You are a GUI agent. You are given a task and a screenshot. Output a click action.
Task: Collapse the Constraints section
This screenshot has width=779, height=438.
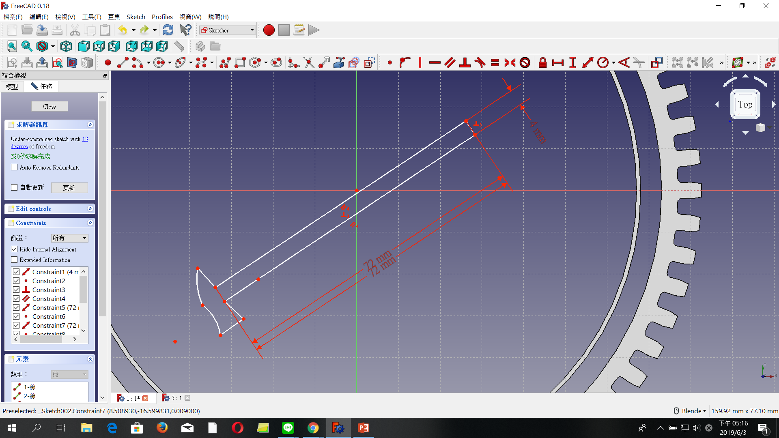tap(90, 223)
